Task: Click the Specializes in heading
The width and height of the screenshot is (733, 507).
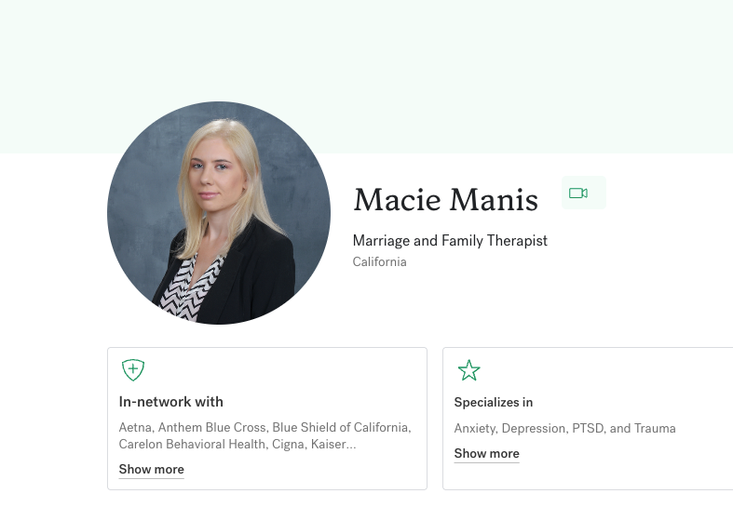Action: pos(494,403)
